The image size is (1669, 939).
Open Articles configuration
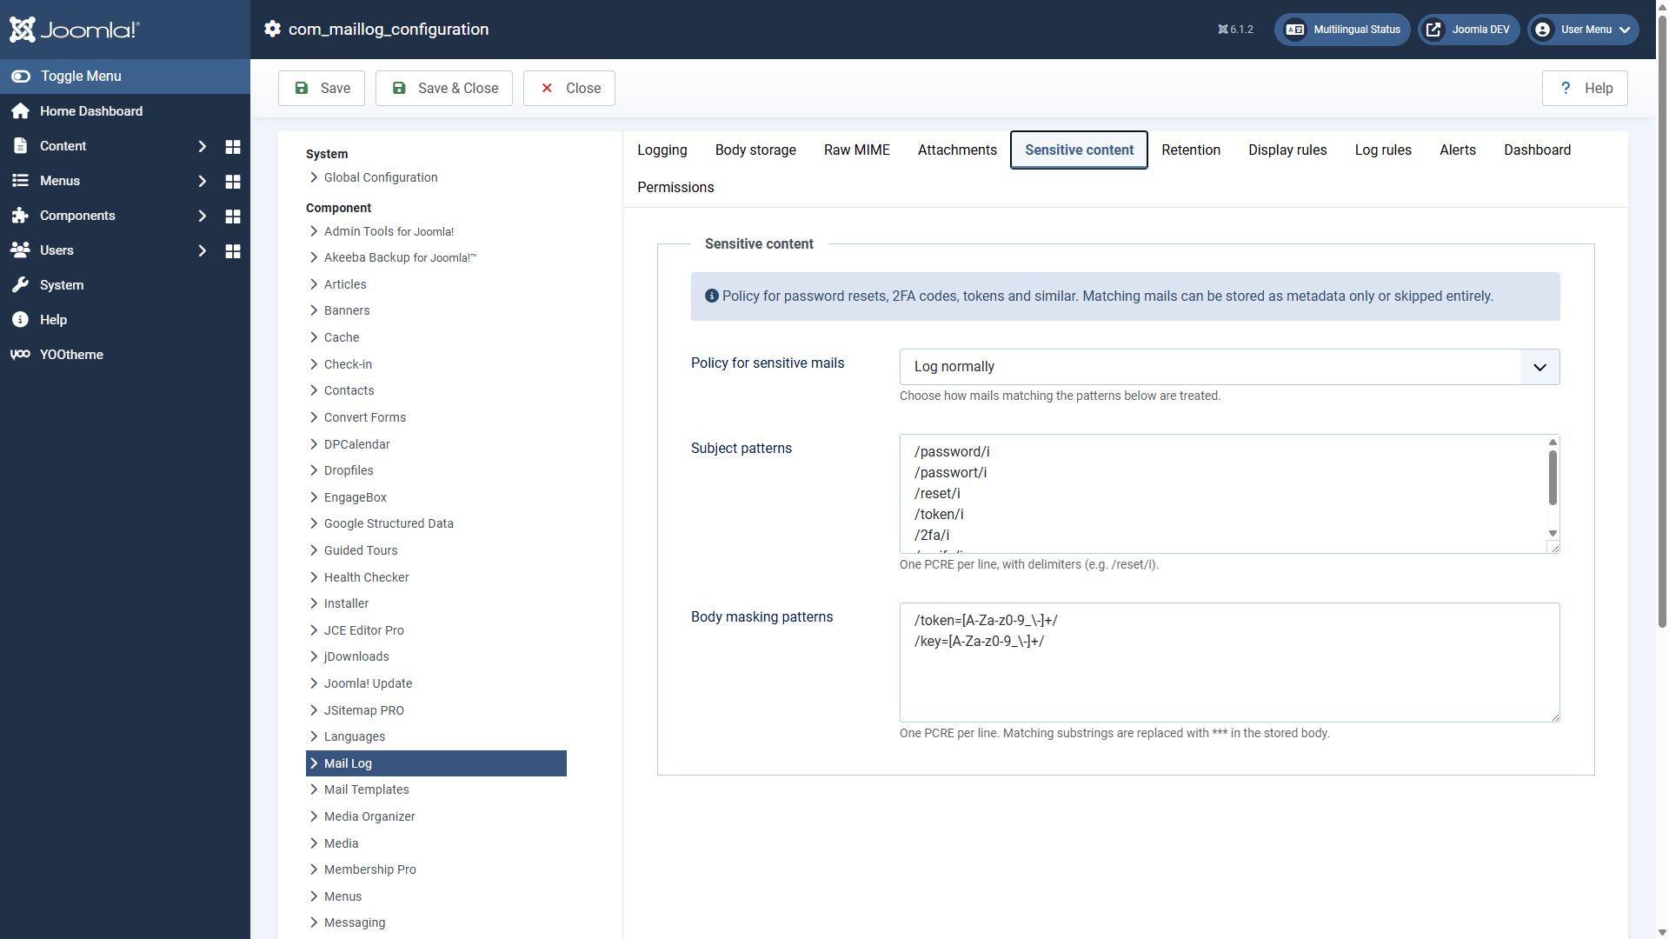(345, 284)
